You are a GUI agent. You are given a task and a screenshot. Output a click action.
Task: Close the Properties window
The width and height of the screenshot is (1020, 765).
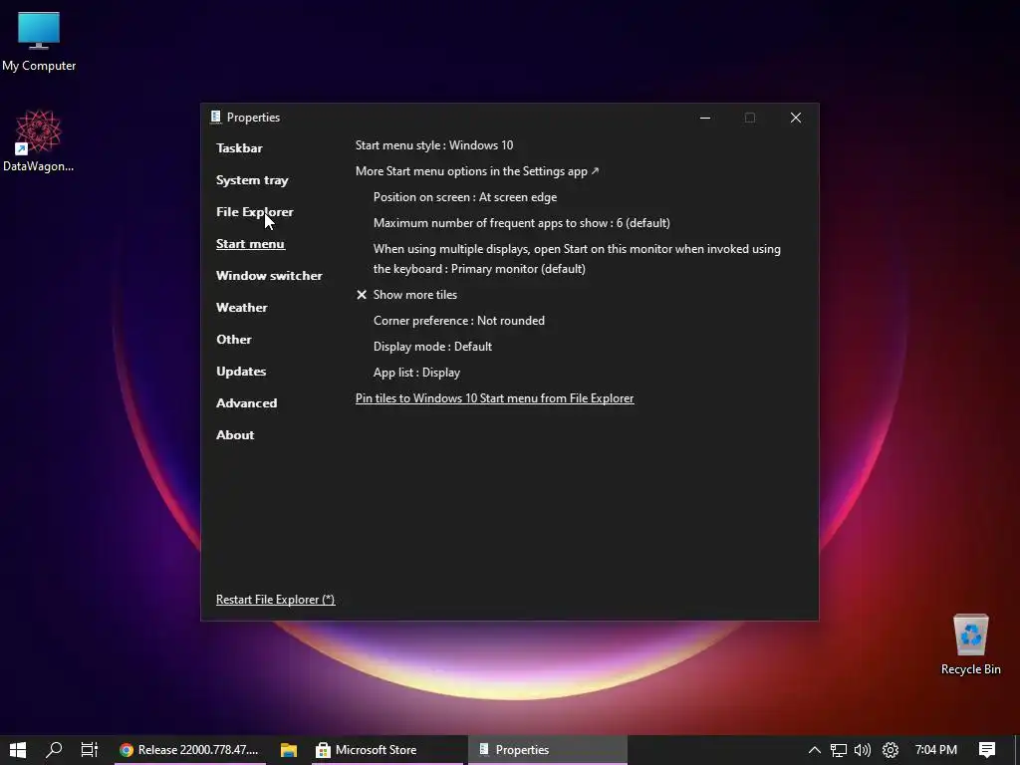pyautogui.click(x=796, y=118)
